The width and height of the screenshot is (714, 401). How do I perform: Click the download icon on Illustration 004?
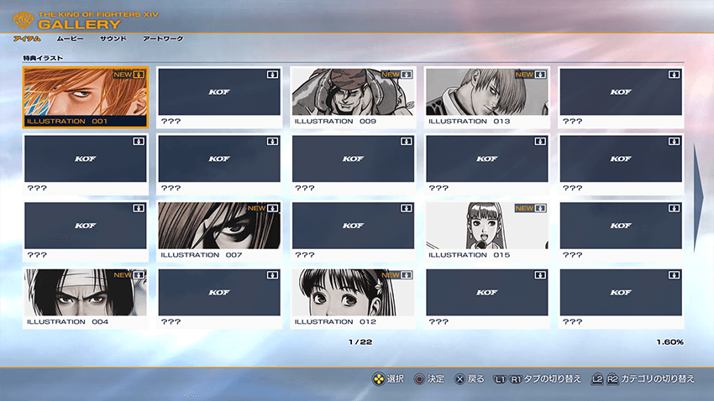coord(139,275)
